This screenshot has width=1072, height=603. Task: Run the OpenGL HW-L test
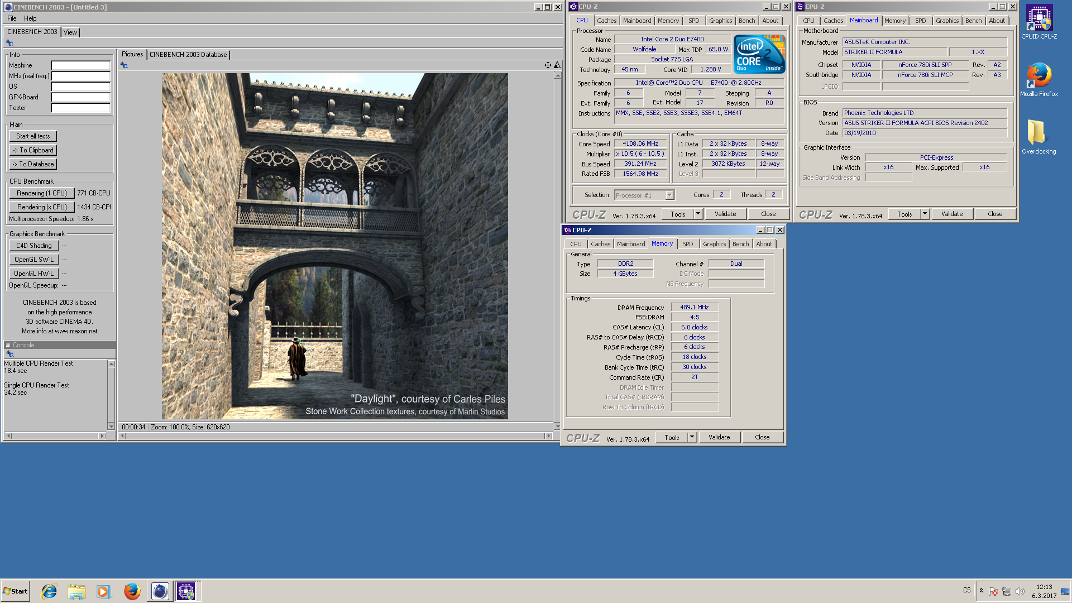pos(34,274)
